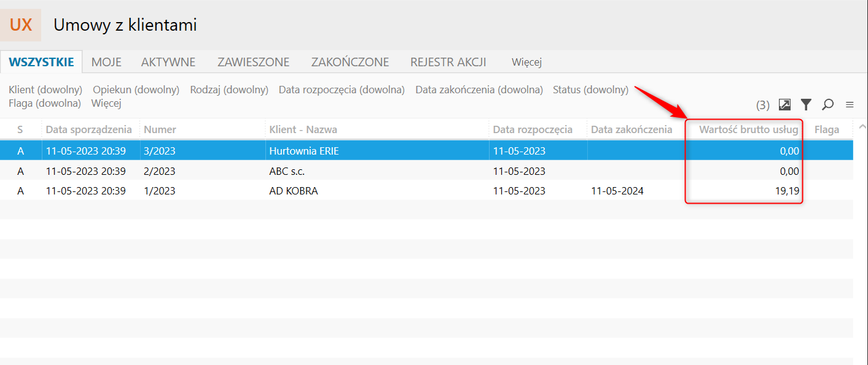This screenshot has width=868, height=365.
Task: Open the AKTYWNE tab
Action: point(168,62)
